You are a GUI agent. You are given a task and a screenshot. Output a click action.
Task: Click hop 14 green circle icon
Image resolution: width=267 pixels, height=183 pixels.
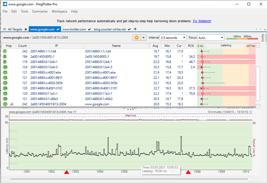click(x=5, y=88)
